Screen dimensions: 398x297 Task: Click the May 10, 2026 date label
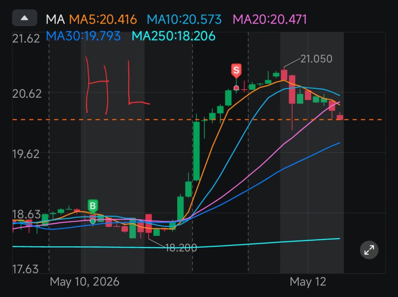[84, 282]
